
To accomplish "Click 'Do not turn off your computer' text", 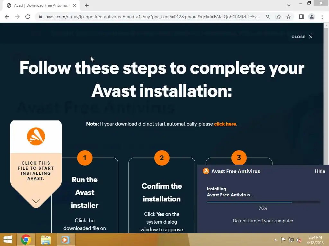I will [x=263, y=221].
